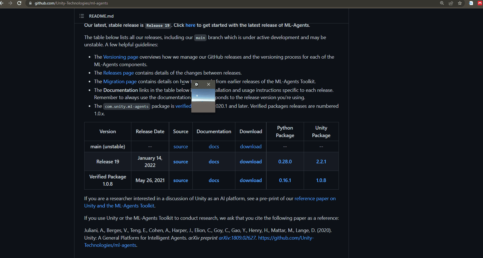Share this page using the share icon

(451, 3)
